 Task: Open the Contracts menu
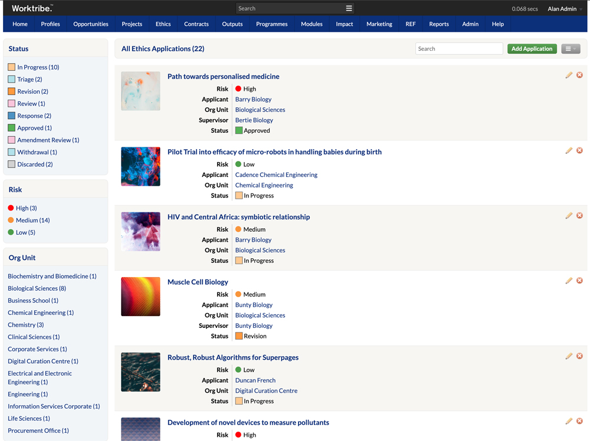click(196, 24)
